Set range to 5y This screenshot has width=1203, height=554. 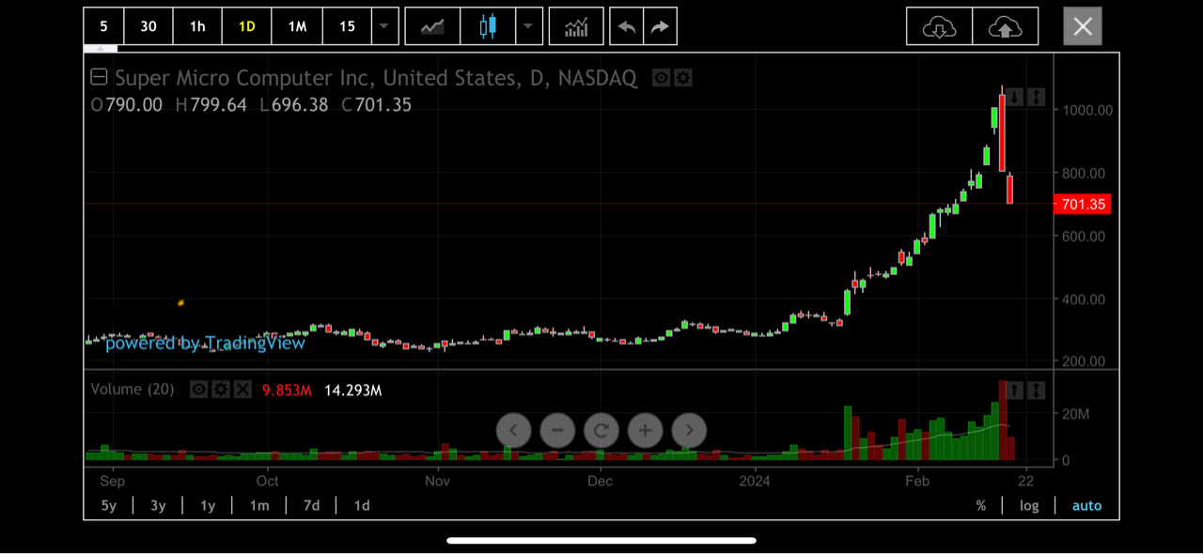pos(109,505)
